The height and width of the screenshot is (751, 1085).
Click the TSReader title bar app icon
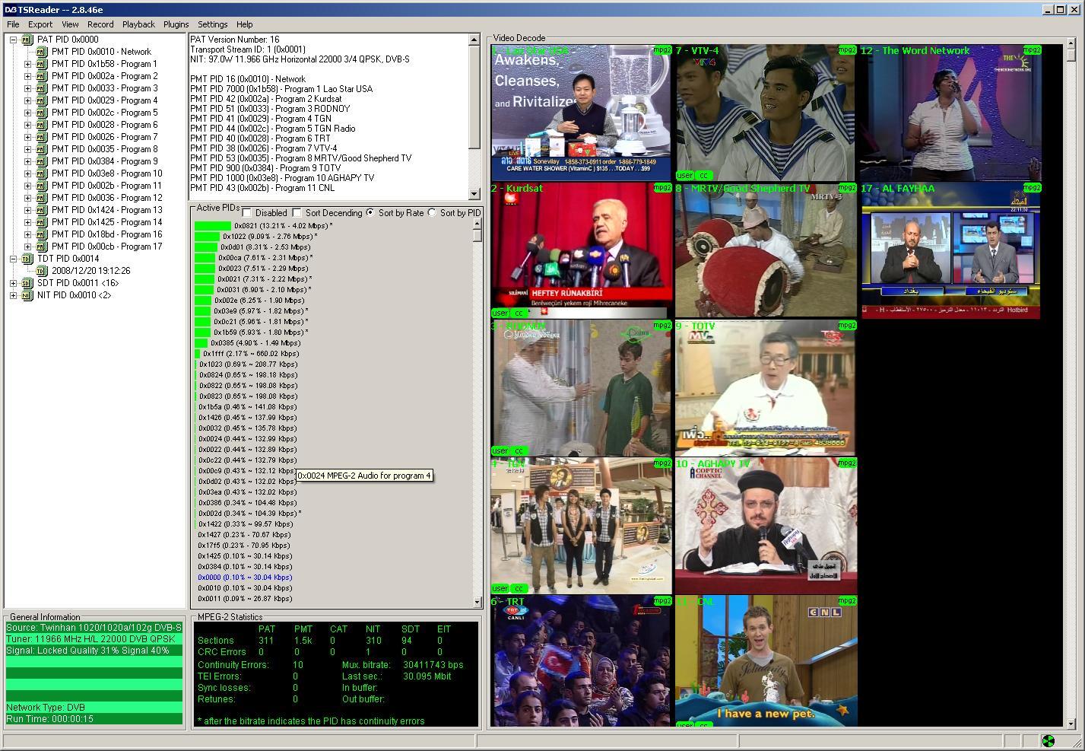[x=11, y=9]
